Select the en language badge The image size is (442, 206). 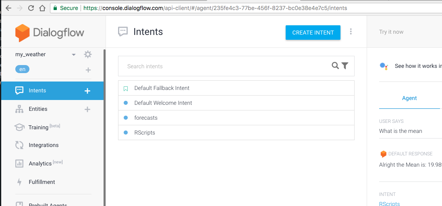22,69
